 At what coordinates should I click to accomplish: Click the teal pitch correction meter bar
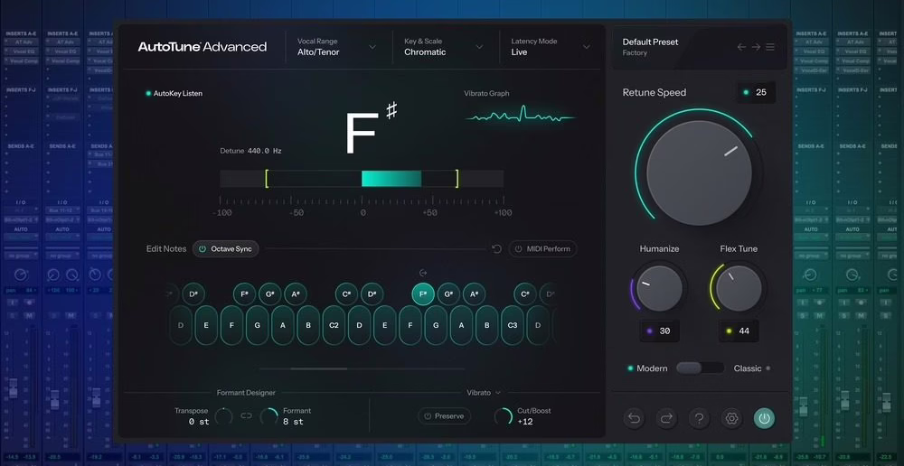point(391,179)
